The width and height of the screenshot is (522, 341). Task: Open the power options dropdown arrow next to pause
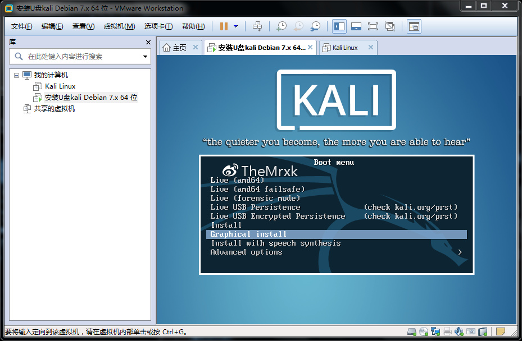click(x=235, y=26)
